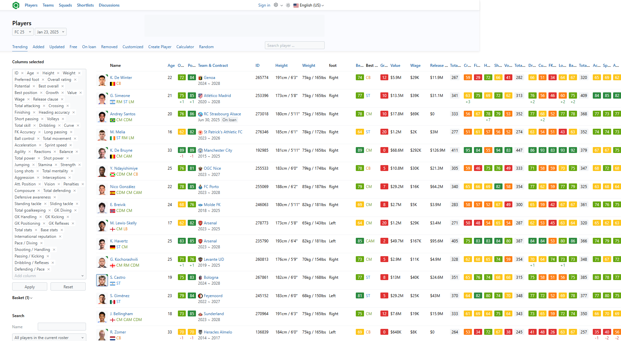621x341 pixels.
Task: Remove the Stamina column chip
Action: click(x=56, y=165)
